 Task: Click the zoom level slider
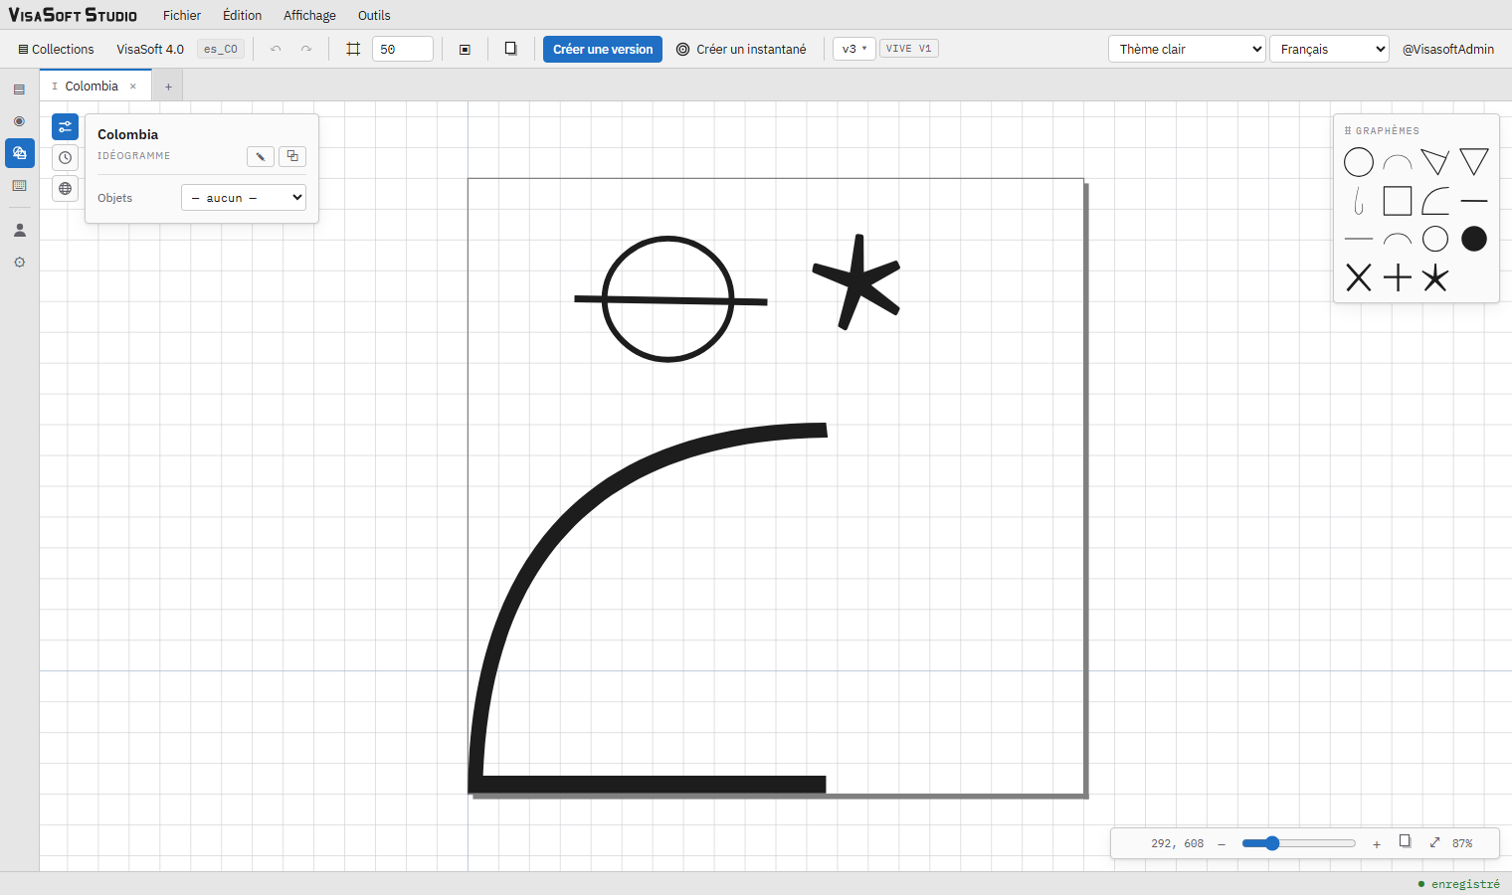[1298, 843]
